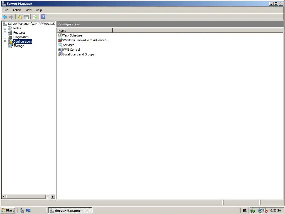Click the Up One Level folder icon
285x214 pixels.
coord(20,17)
